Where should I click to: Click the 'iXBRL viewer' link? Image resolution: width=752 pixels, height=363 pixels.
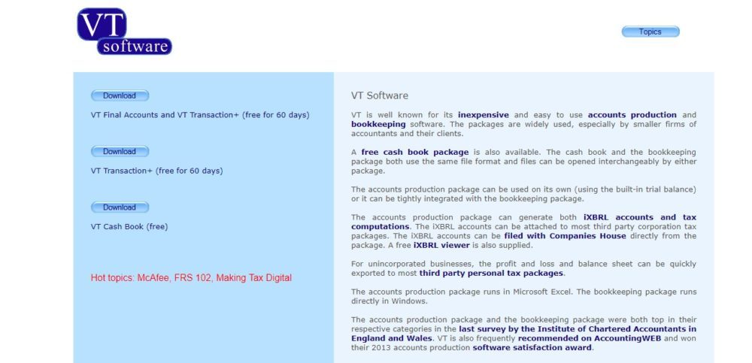click(x=441, y=245)
